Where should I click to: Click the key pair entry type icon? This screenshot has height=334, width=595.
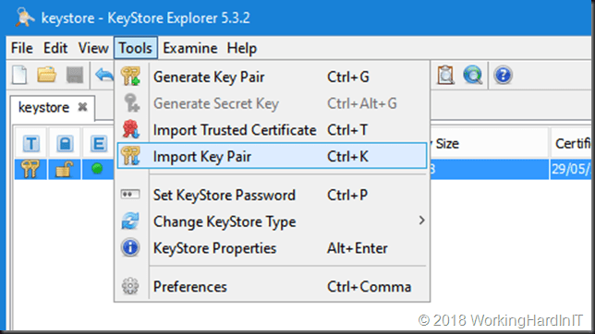(30, 169)
